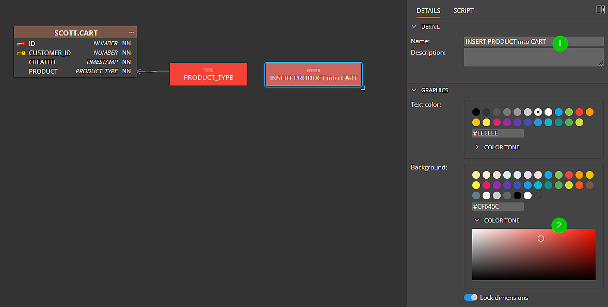Switch to the SCRIPT tab
The width and height of the screenshot is (608, 307).
(x=463, y=10)
